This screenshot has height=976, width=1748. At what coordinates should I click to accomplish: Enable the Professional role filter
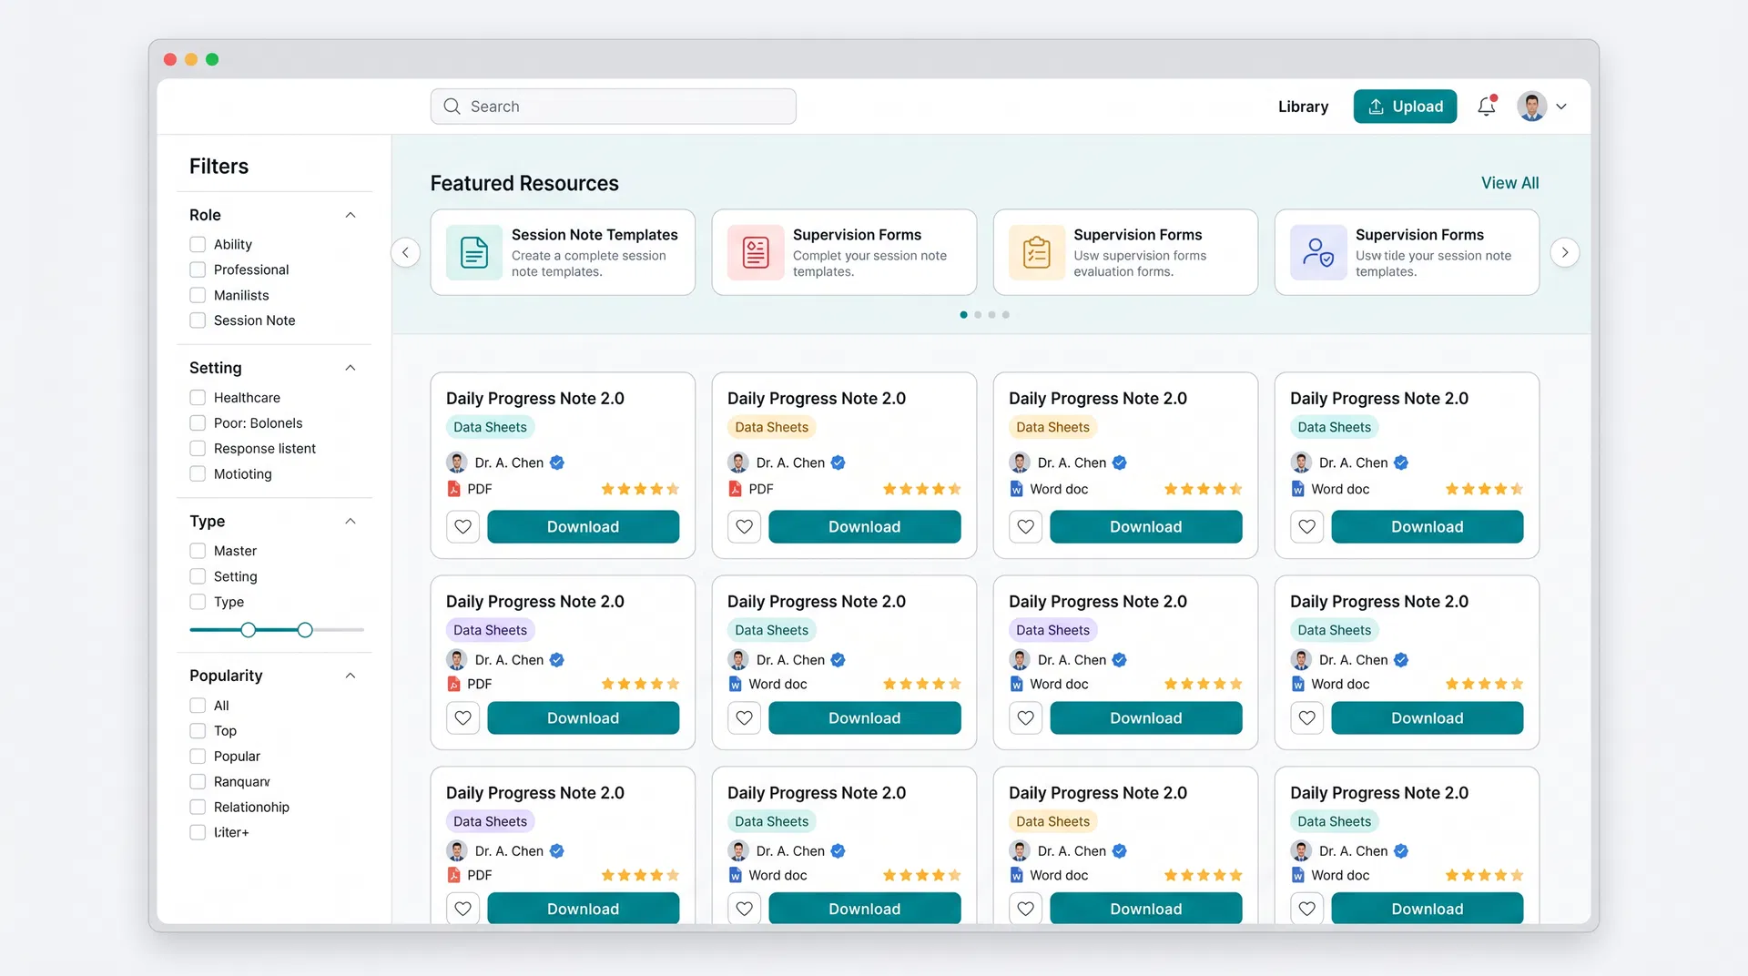197,269
